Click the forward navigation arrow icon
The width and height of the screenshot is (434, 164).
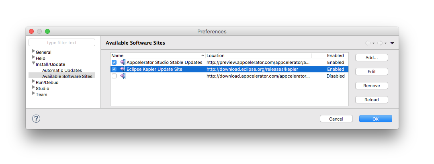380,43
